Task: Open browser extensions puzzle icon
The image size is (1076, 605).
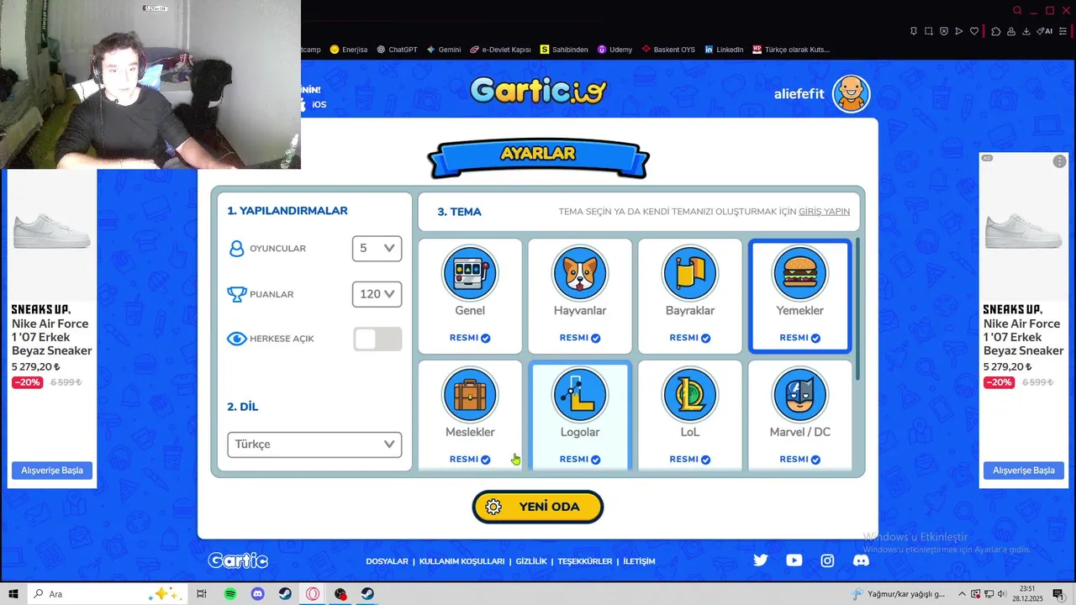Action: click(996, 31)
